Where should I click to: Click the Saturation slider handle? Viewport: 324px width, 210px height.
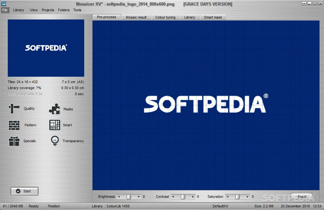pyautogui.click(x=238, y=197)
